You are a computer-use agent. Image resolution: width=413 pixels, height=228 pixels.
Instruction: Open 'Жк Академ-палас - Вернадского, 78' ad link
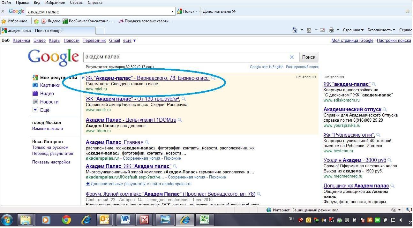pyautogui.click(x=148, y=78)
